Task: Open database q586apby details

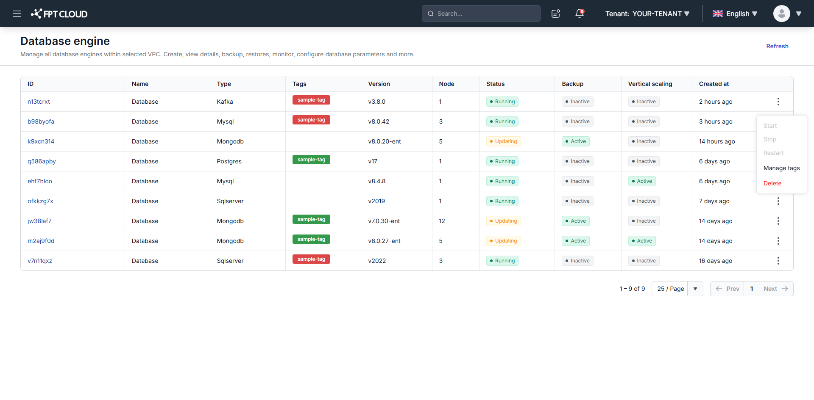Action: 42,161
